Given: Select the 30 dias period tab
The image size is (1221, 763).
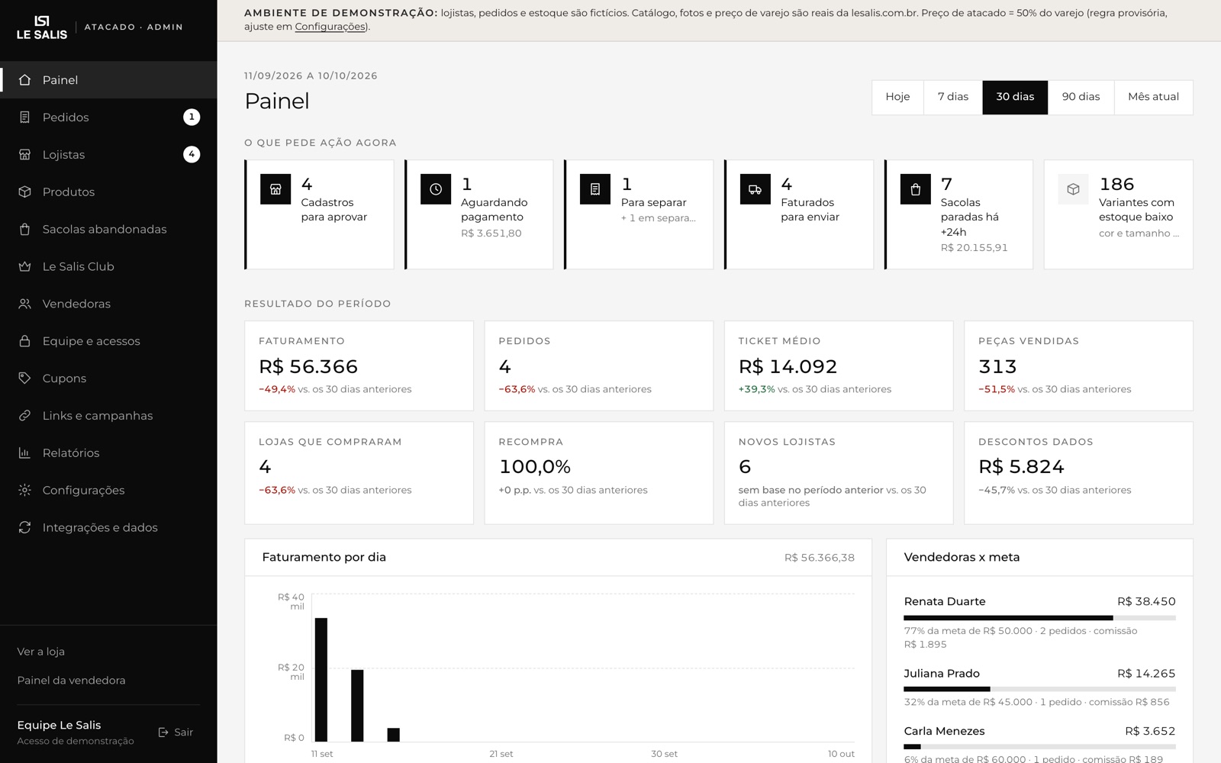Looking at the screenshot, I should [1015, 97].
